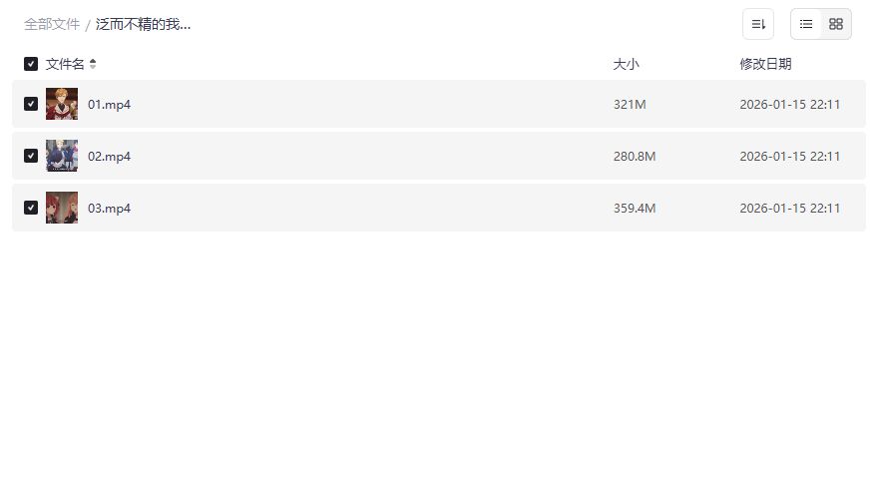This screenshot has height=494, width=876.
Task: Open 01.mp4 video thumbnail
Action: (62, 104)
